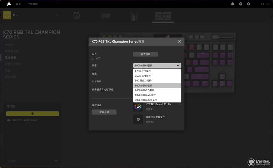Click the yellow default profile hexagon icon
Screen dimensions: 273x168
click(x=7, y=15)
